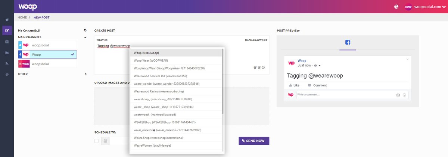The height and width of the screenshot is (157, 448).
Task: Expand the Other channels section
Action: (85, 74)
